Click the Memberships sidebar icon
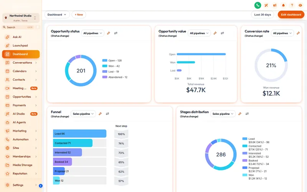This screenshot has height=192, width=307. (7, 157)
